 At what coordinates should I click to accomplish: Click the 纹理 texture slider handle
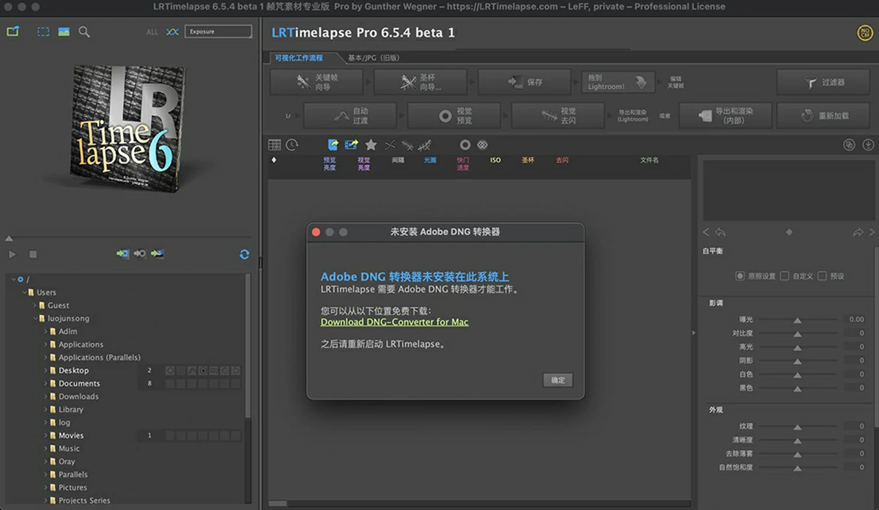[x=797, y=426]
